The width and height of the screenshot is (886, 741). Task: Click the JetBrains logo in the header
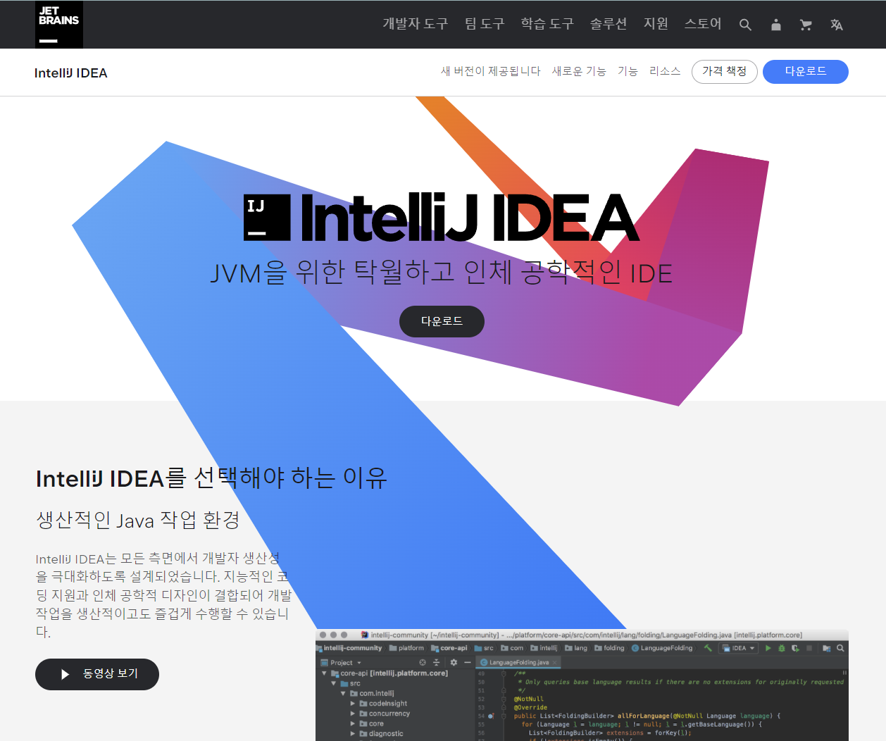59,25
